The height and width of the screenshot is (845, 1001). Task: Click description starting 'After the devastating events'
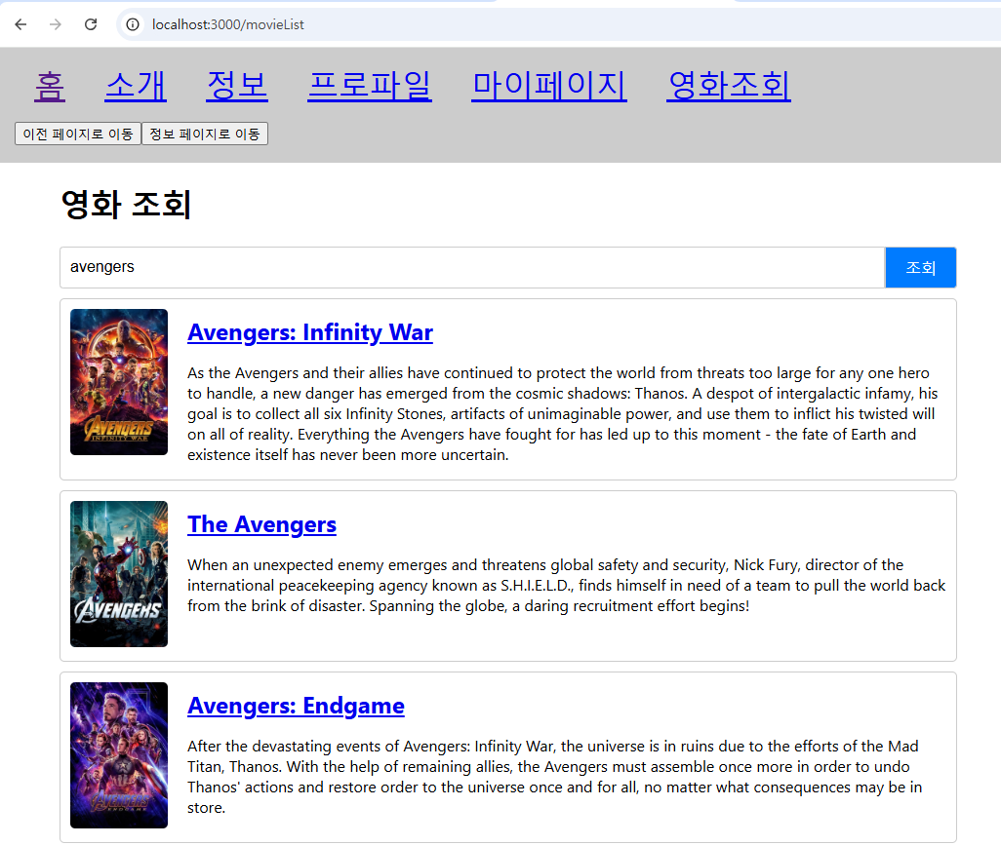[x=555, y=777]
